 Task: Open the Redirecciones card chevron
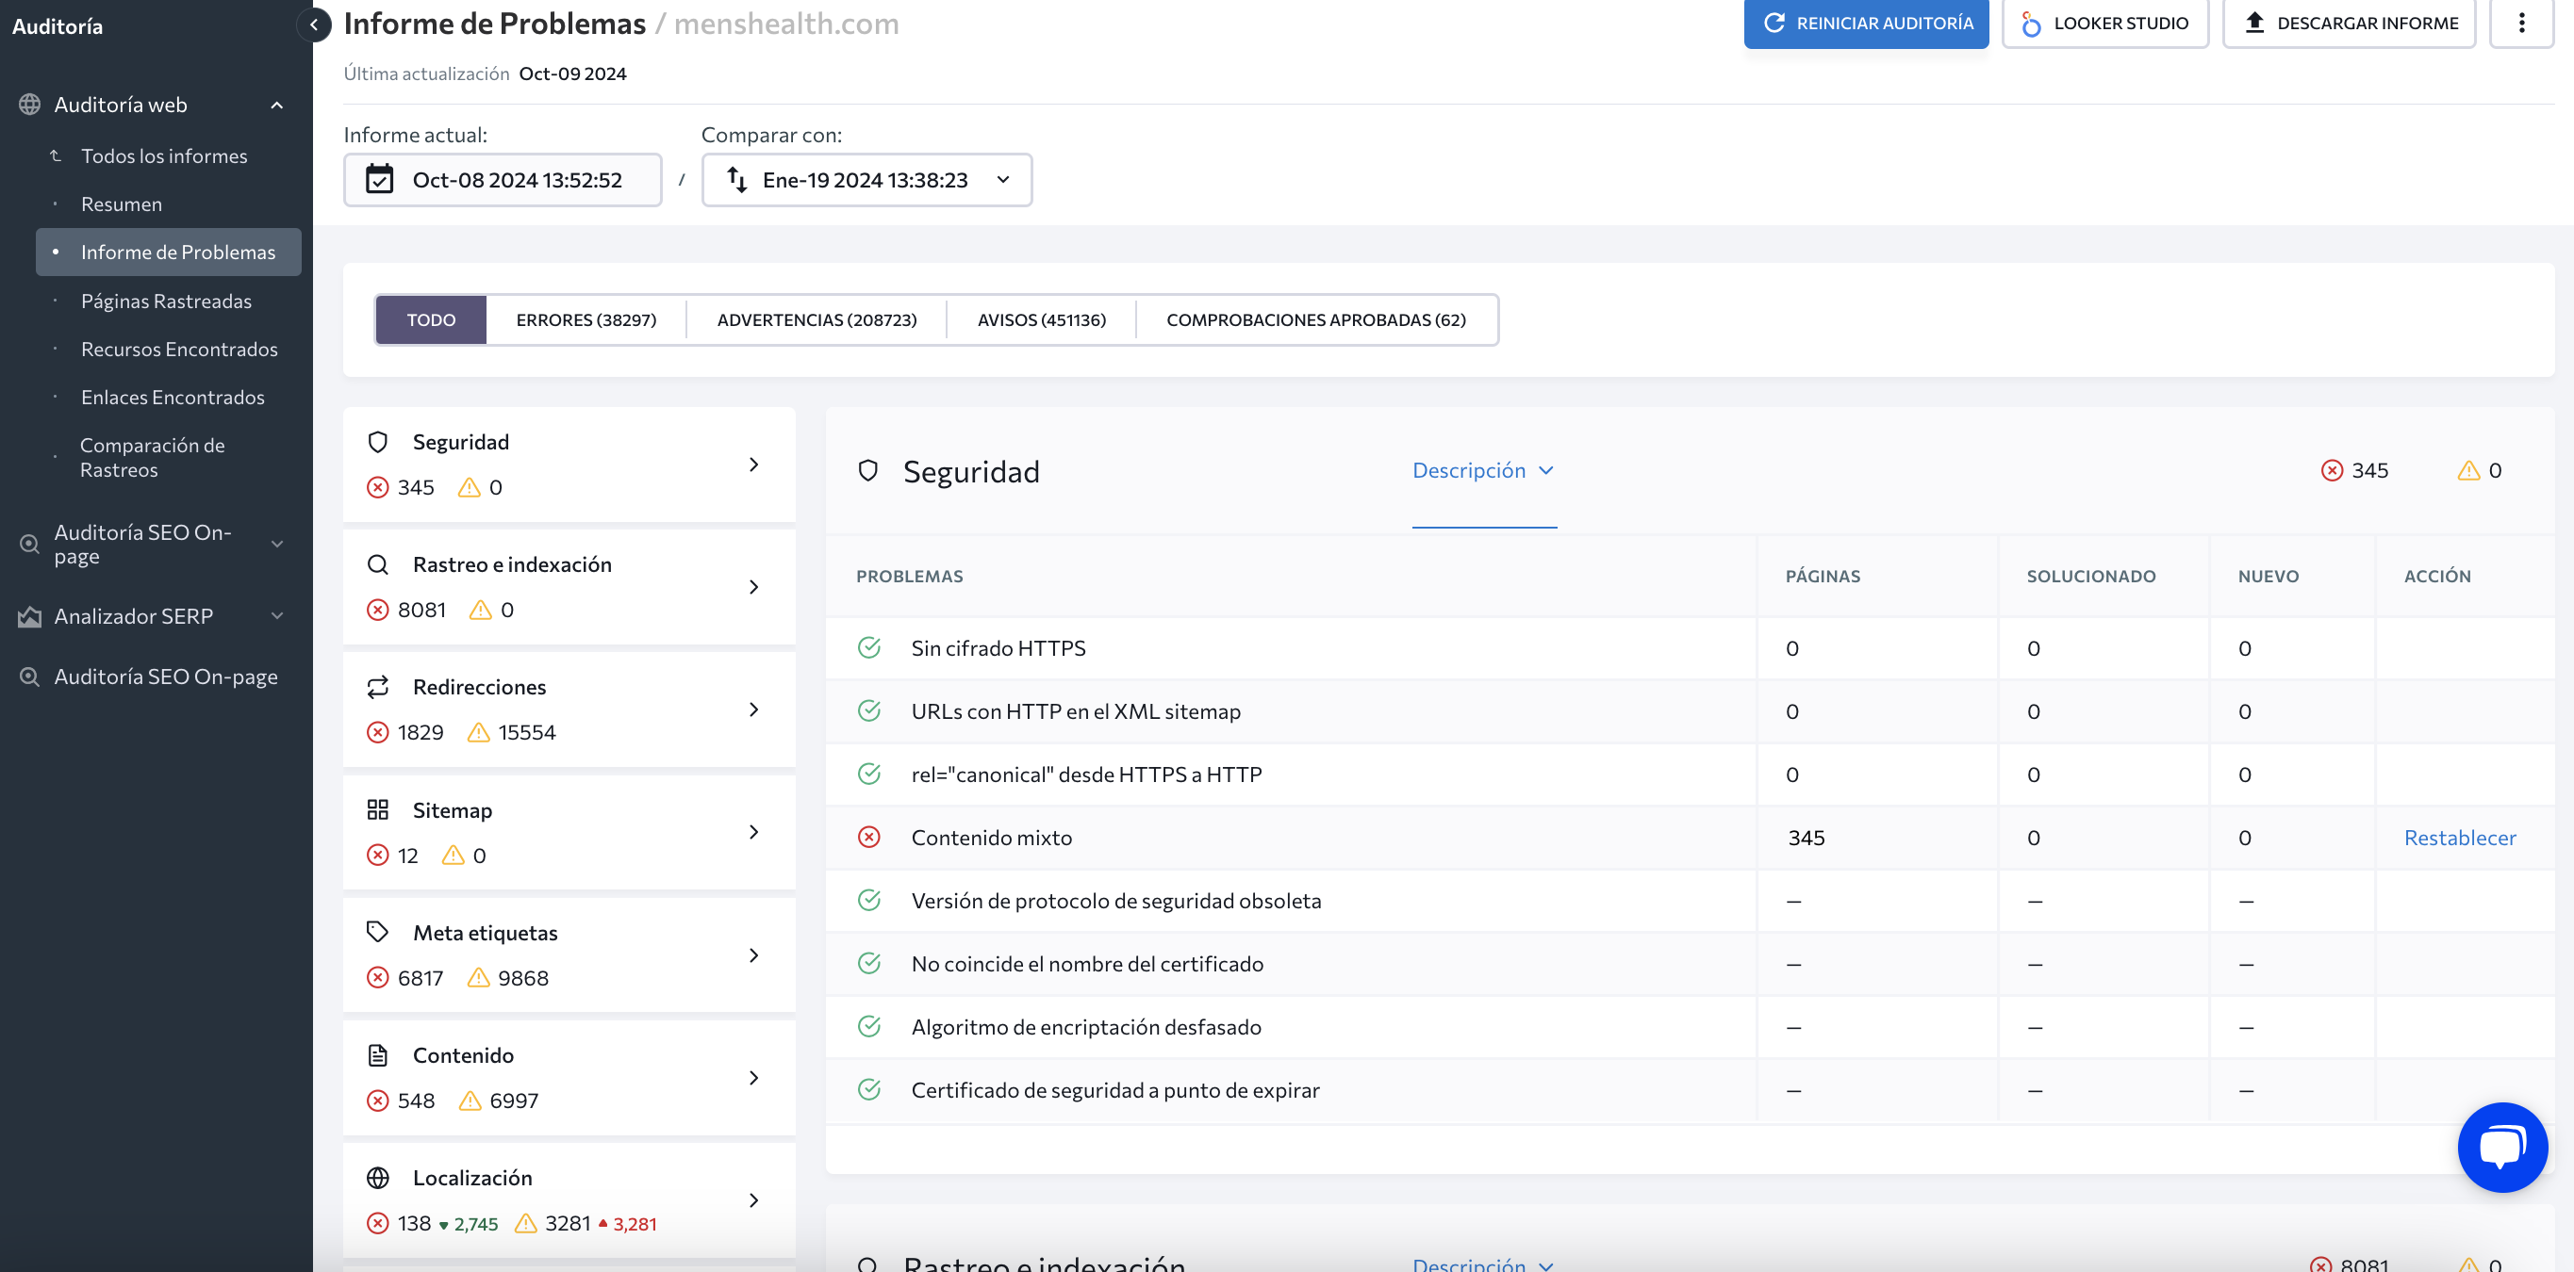753,709
